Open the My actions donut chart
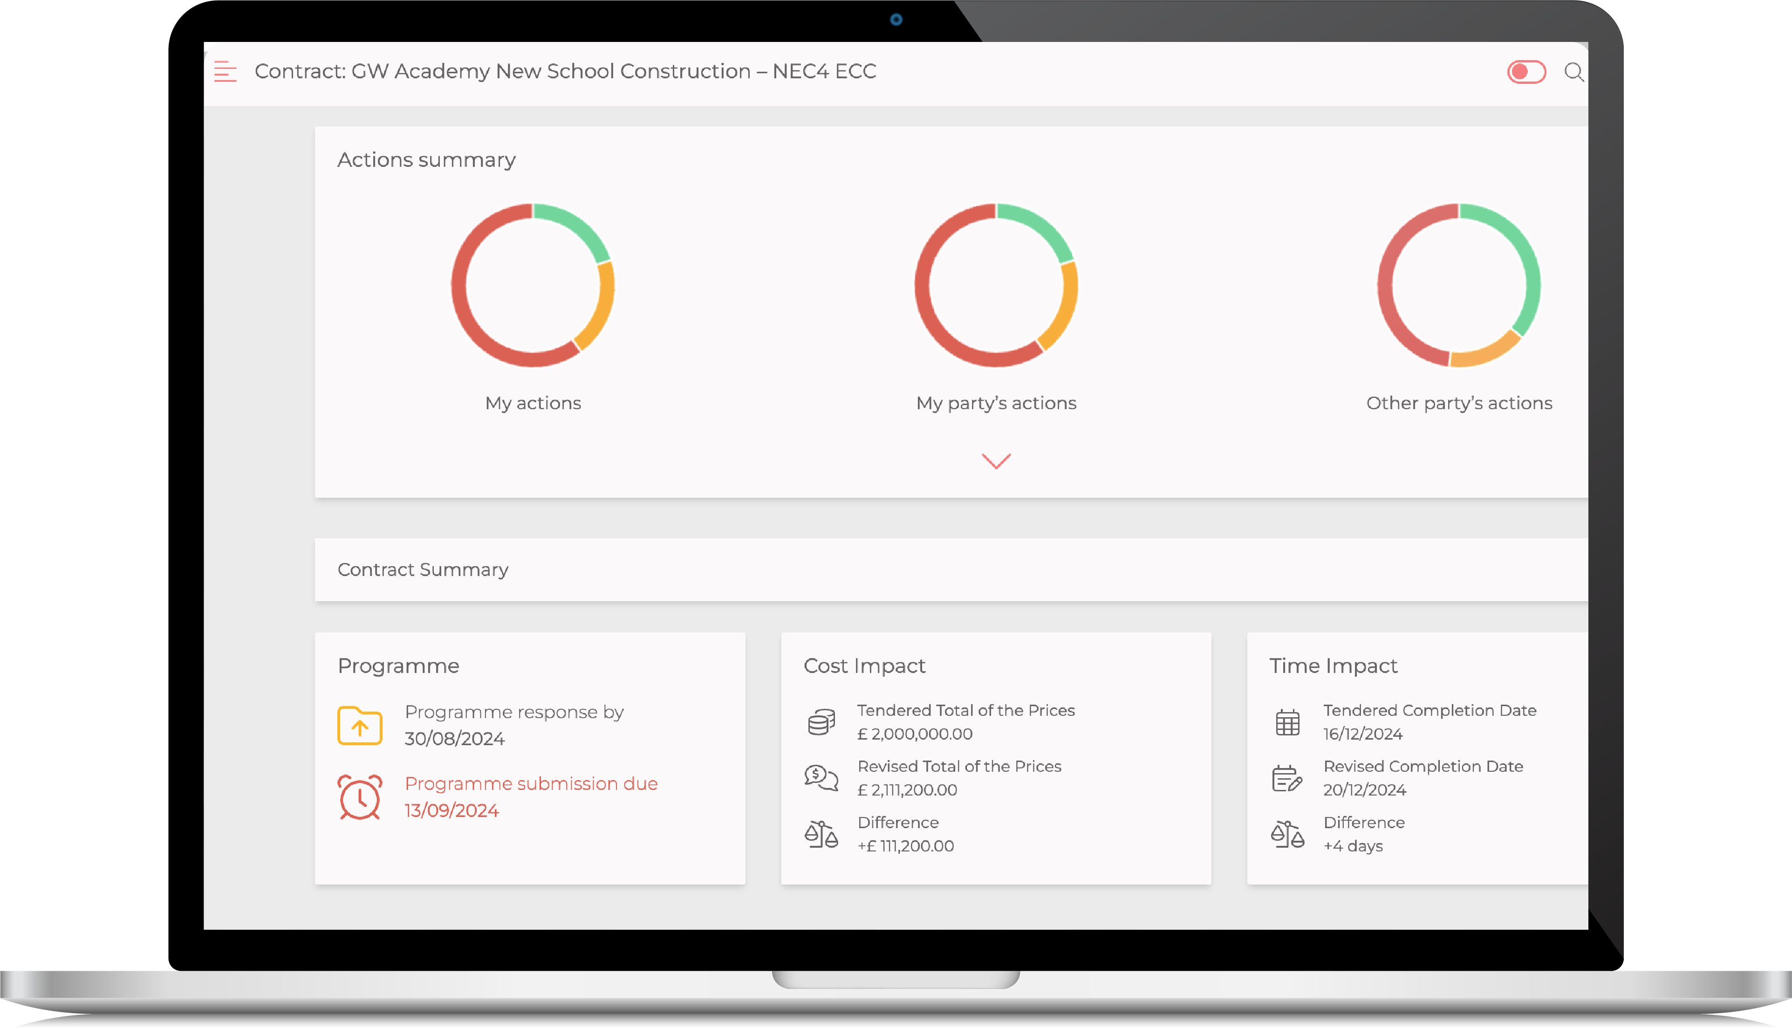Viewport: 1792px width, 1029px height. point(533,286)
